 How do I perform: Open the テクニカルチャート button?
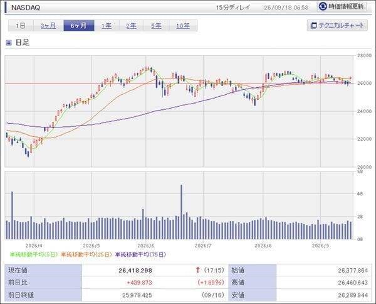(x=337, y=25)
